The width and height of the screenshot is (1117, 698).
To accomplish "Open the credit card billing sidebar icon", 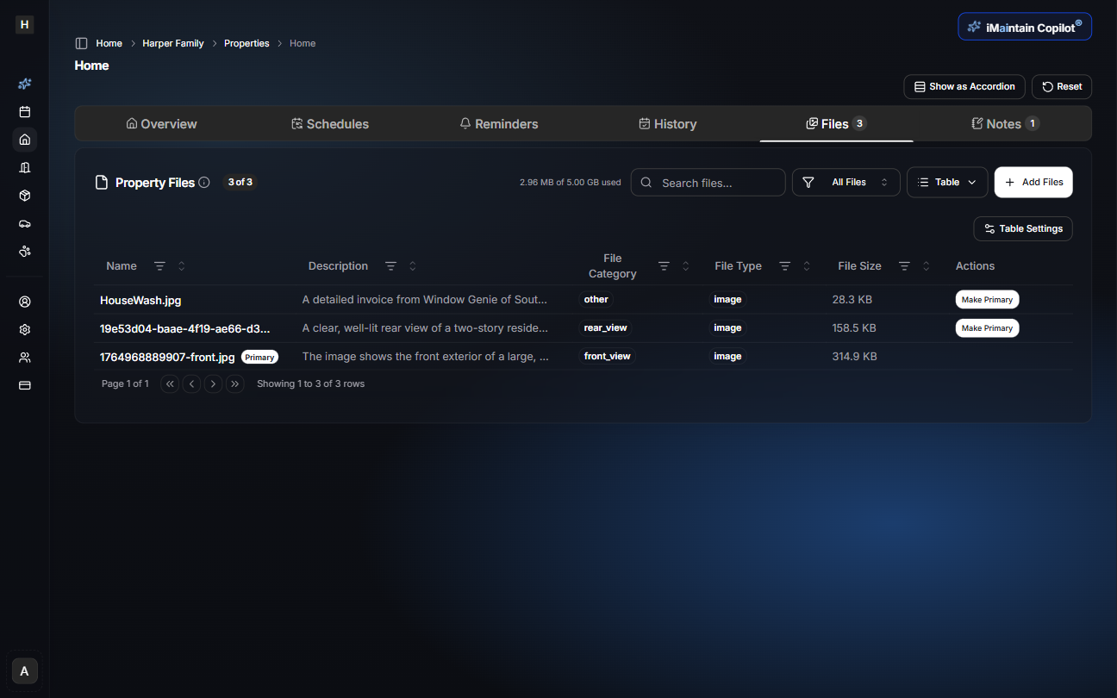I will point(25,385).
